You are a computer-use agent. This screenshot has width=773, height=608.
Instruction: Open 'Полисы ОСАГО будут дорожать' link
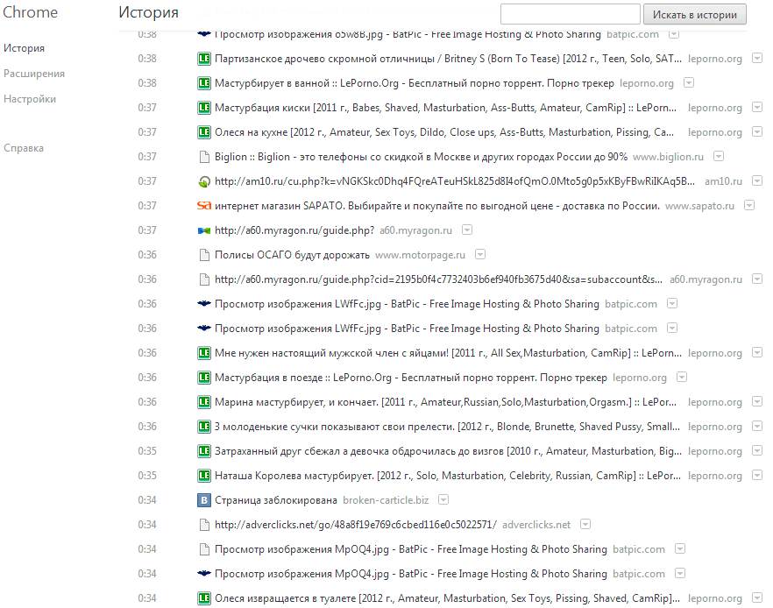292,255
